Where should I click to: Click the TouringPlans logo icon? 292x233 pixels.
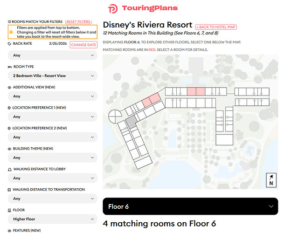coord(113,8)
